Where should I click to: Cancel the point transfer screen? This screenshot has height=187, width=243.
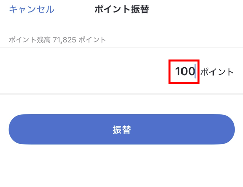(32, 9)
